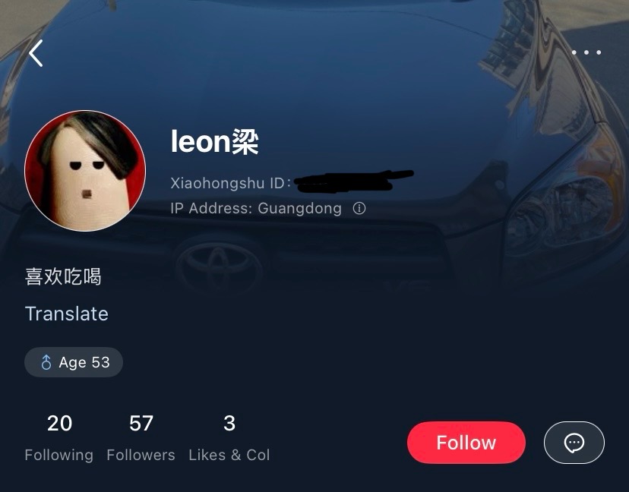Screen dimensions: 629x492
Task: Tap the Likes & Col label
Action: [x=229, y=455]
